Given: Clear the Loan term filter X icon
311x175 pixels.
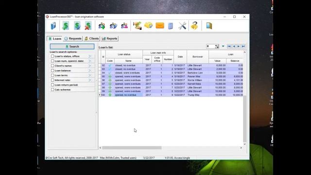Looking at the screenshot, I should point(90,75).
